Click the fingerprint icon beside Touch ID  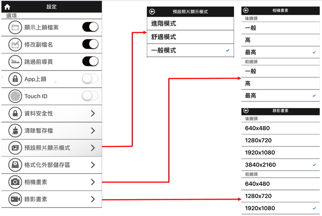pos(15,96)
